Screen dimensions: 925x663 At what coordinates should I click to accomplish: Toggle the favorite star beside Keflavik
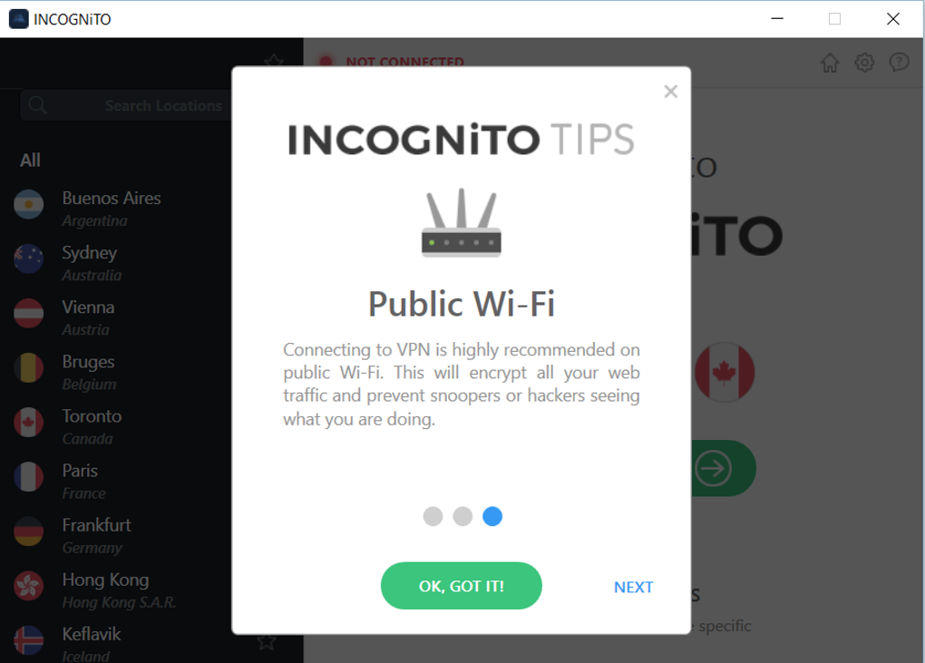coord(267,642)
